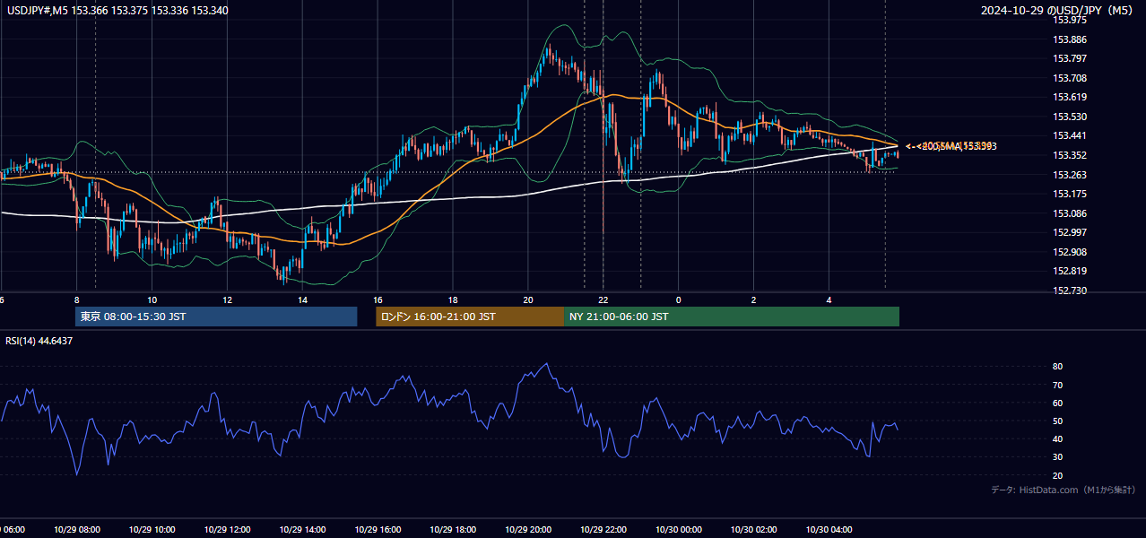Click price axis label 153.441
This screenshot has height=538, width=1146.
tap(1070, 136)
